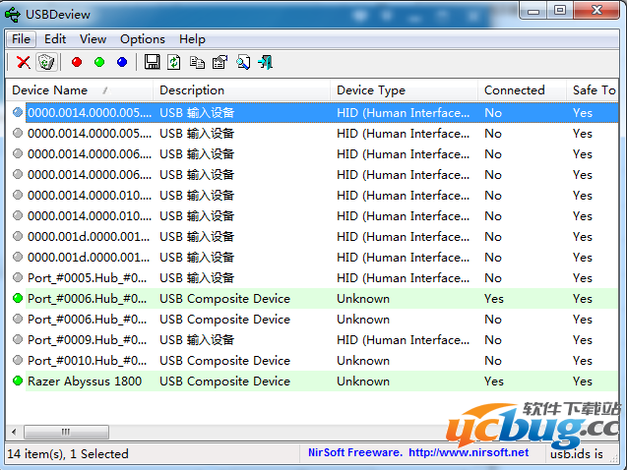Sort by Safe To column header
The width and height of the screenshot is (627, 470).
coord(593,90)
